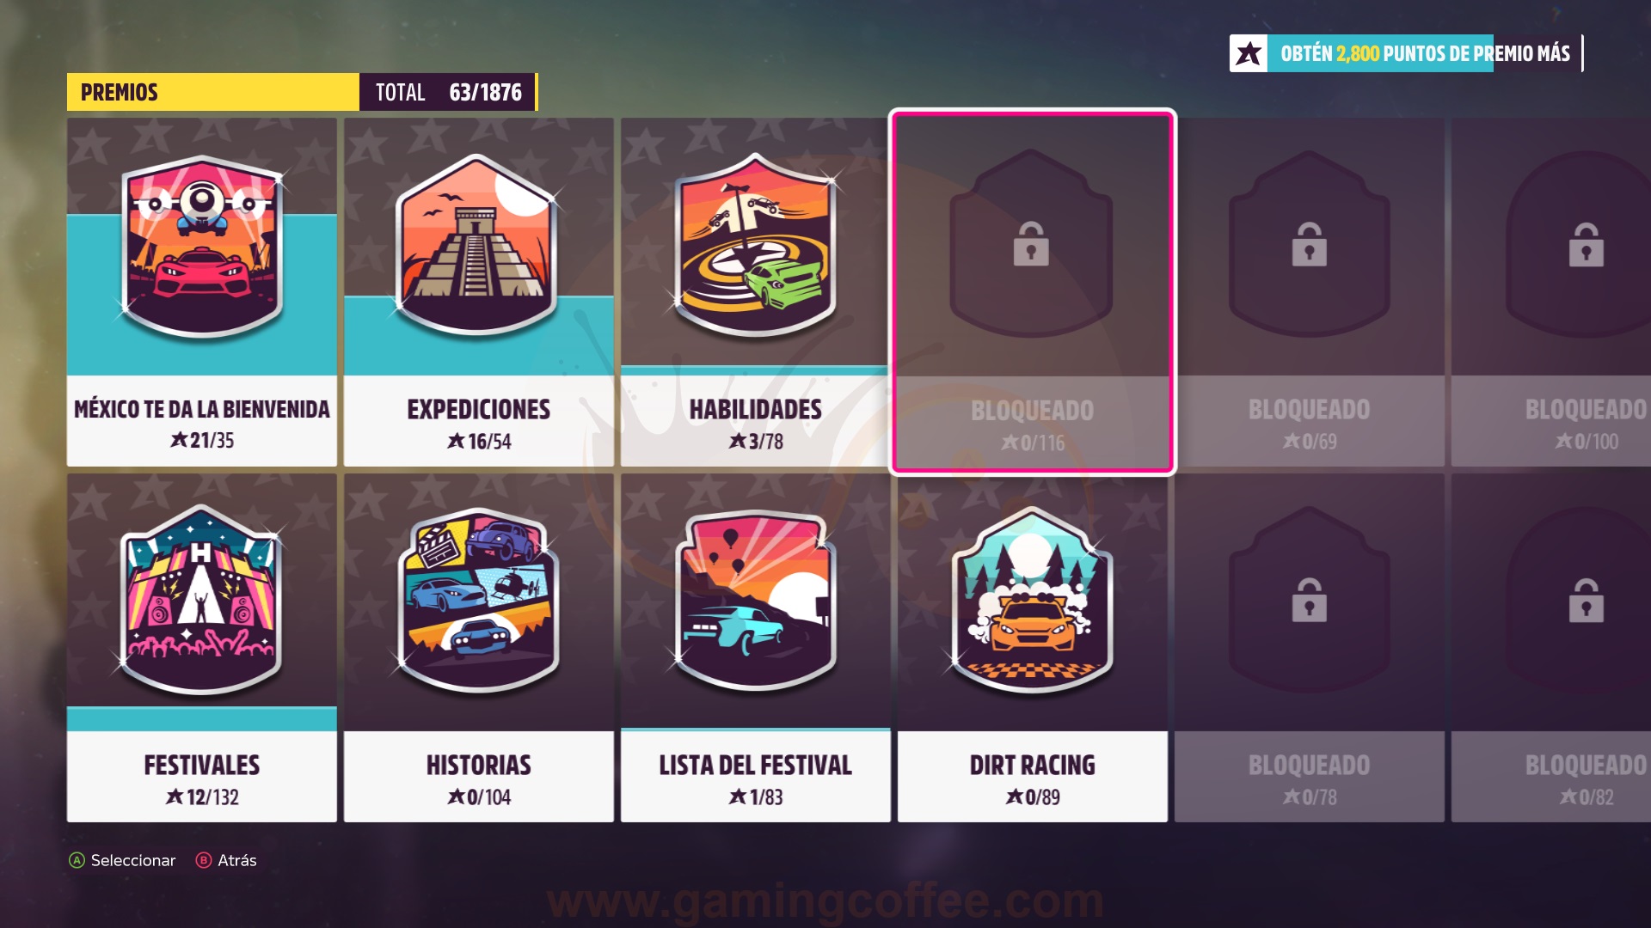The image size is (1651, 928).
Task: Select the Expediciones pyramid badge
Action: tap(478, 247)
